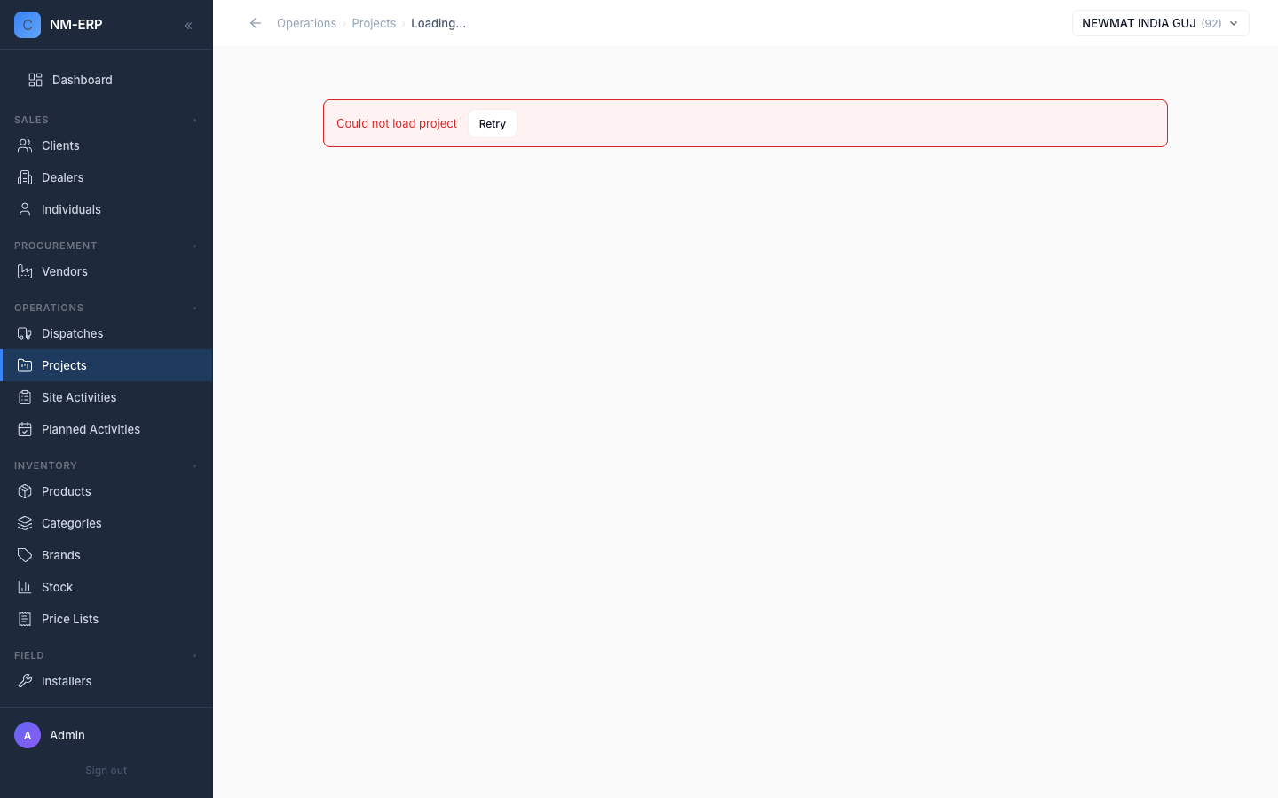Click the Brands tag icon
The width and height of the screenshot is (1278, 798).
tap(25, 555)
